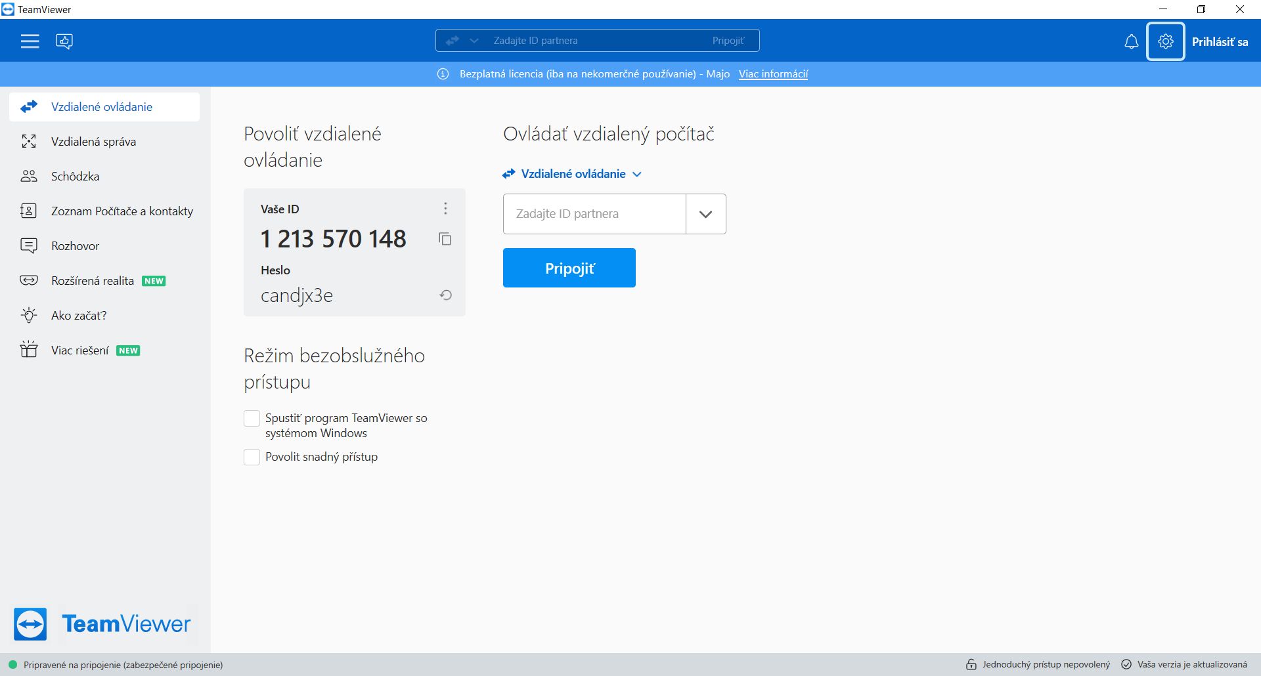Refresh the password with the reload icon
1261x676 pixels.
(x=445, y=295)
